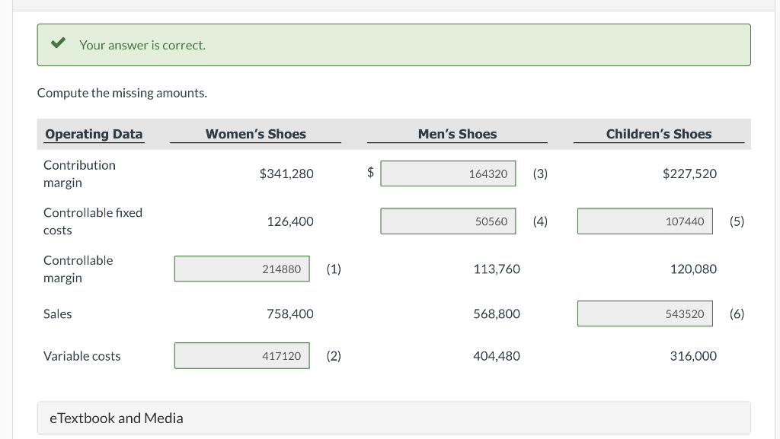Click the Controllable margin row label
The width and height of the screenshot is (780, 439).
(78, 269)
